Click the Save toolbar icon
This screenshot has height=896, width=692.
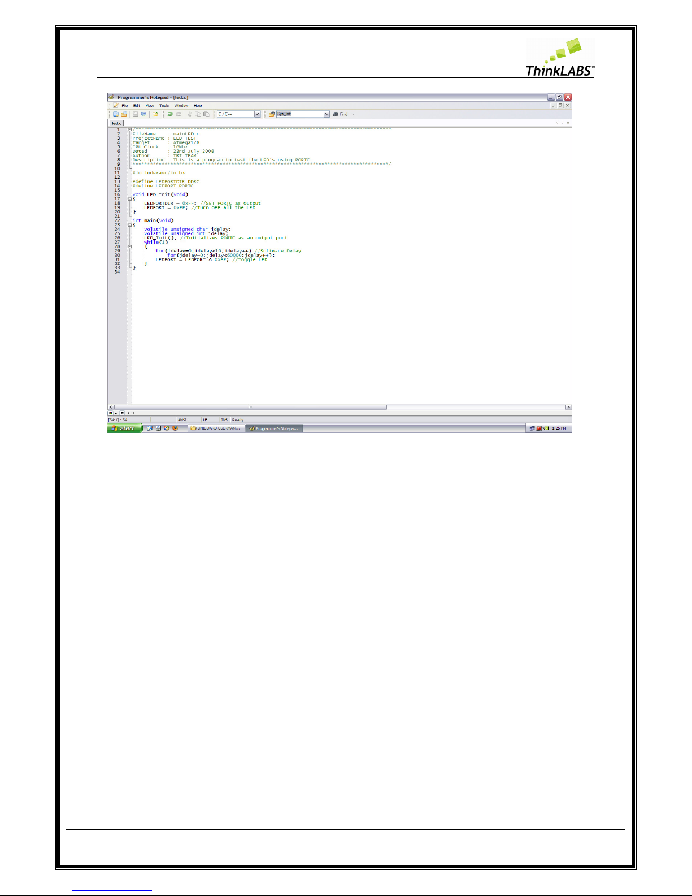[x=136, y=114]
